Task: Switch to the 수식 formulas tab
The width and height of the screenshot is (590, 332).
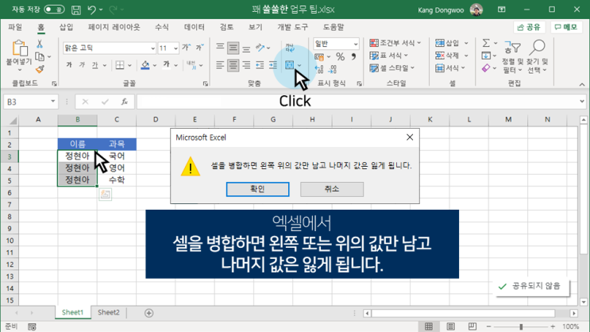Action: coord(162,27)
